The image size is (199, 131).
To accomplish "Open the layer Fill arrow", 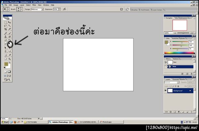I will 194,86.
